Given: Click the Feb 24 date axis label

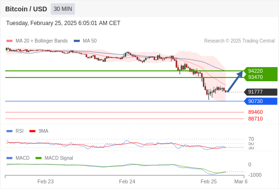Looking at the screenshot, I should [127, 181].
